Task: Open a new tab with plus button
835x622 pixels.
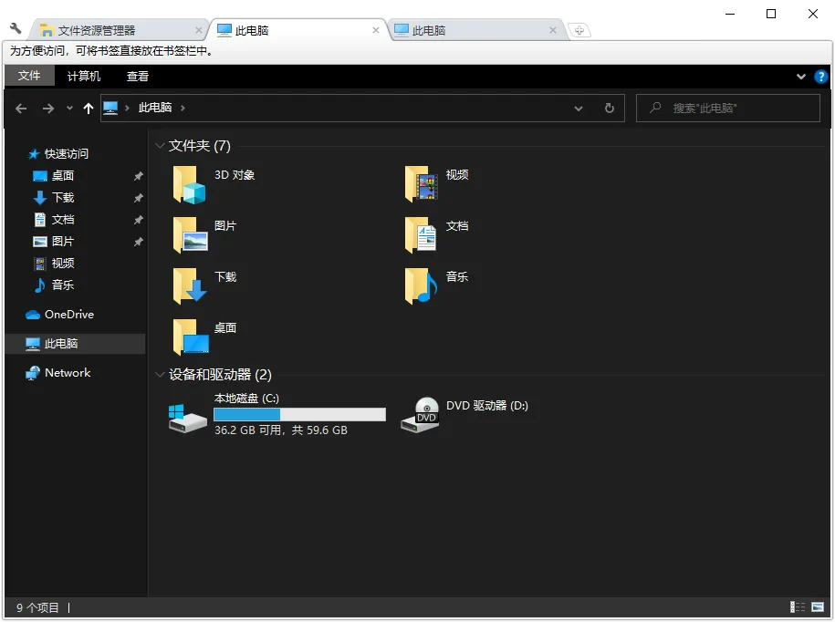Action: 579,30
